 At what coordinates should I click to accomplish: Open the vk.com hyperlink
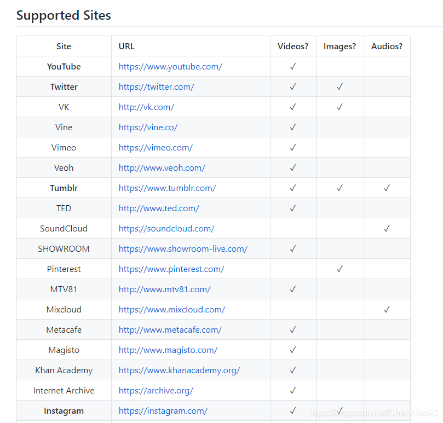146,107
